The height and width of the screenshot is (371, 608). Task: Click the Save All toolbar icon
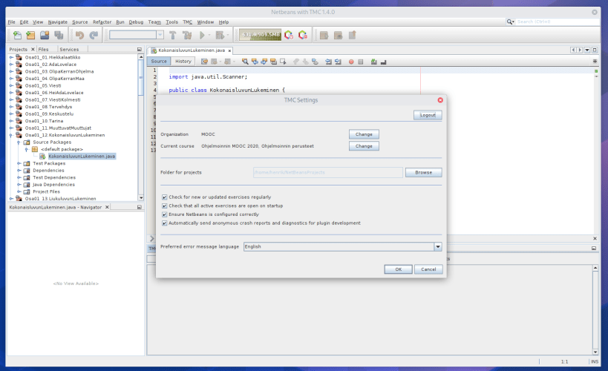tap(59, 36)
